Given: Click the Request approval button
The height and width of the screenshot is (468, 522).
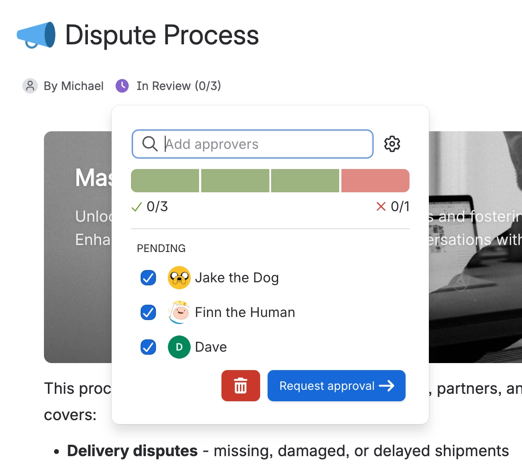Looking at the screenshot, I should coord(337,385).
